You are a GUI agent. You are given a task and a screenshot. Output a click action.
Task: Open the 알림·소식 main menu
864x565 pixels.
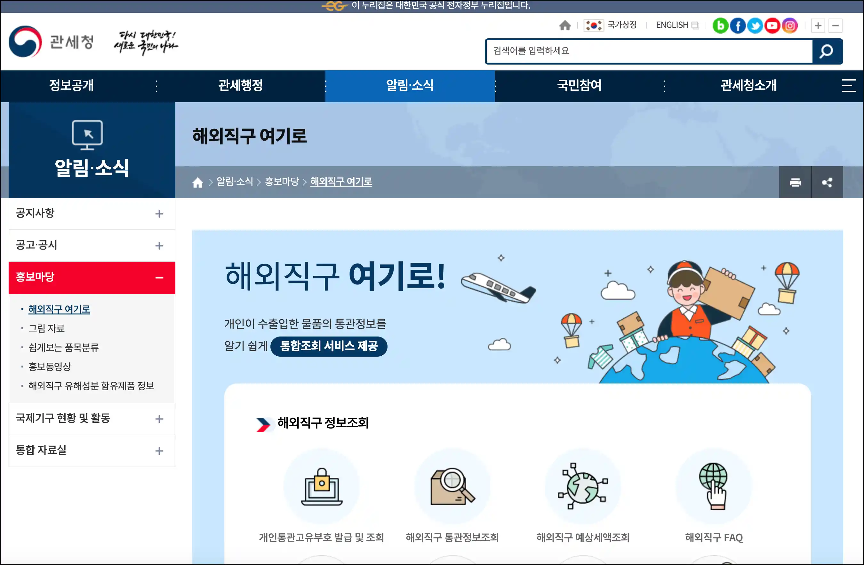point(410,86)
